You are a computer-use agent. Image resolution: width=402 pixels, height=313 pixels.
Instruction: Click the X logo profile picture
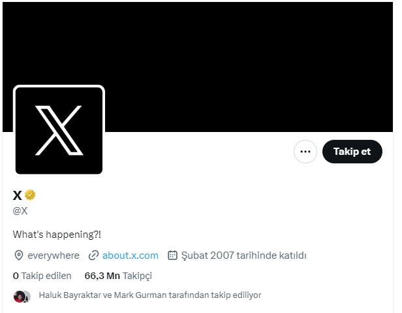[x=59, y=131]
